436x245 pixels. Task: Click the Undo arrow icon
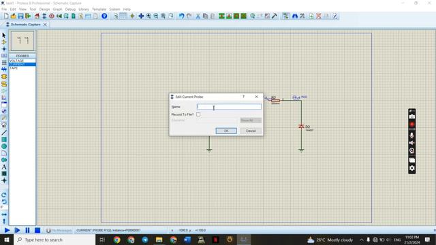click(182, 16)
